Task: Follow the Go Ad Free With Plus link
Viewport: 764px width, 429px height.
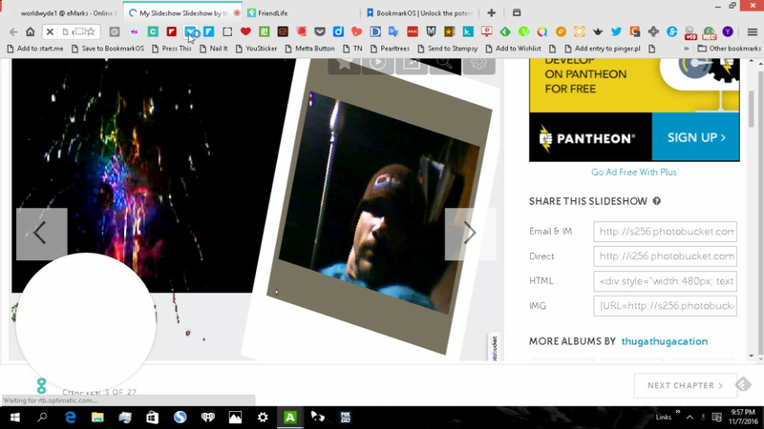Action: pos(633,173)
